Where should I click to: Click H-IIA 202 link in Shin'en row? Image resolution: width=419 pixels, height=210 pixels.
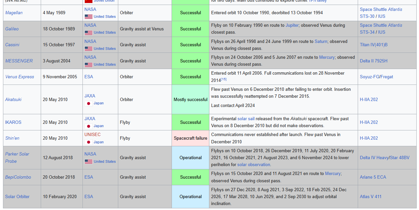click(x=369, y=138)
